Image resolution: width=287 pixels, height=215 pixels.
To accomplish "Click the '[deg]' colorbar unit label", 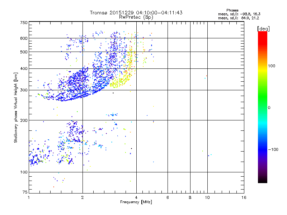I will pyautogui.click(x=263, y=29).
